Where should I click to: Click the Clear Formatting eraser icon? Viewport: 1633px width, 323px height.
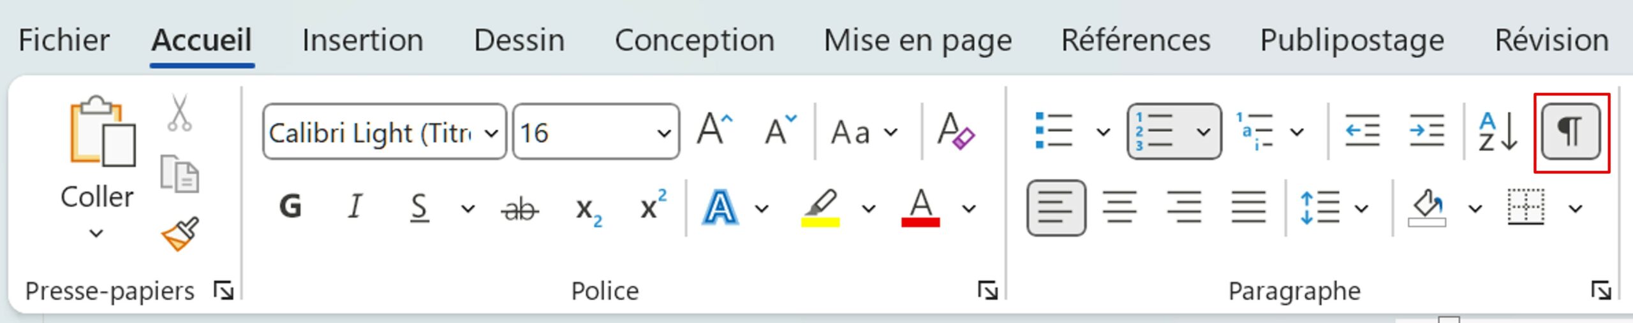click(955, 131)
